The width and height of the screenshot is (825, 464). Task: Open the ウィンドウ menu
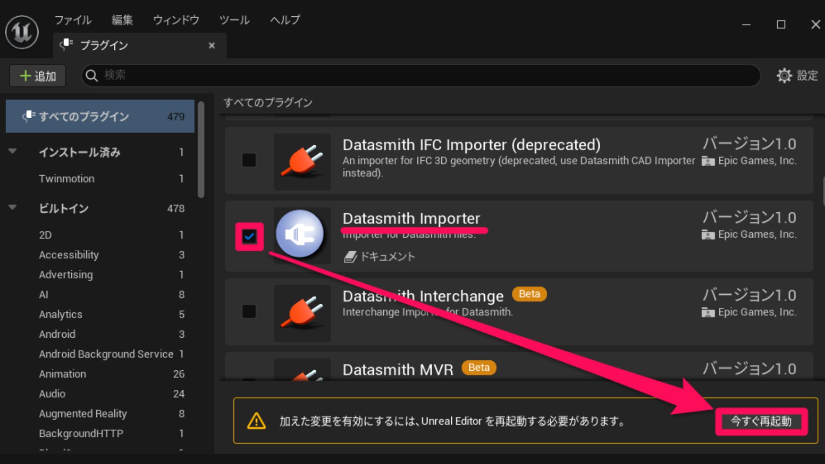(x=176, y=20)
